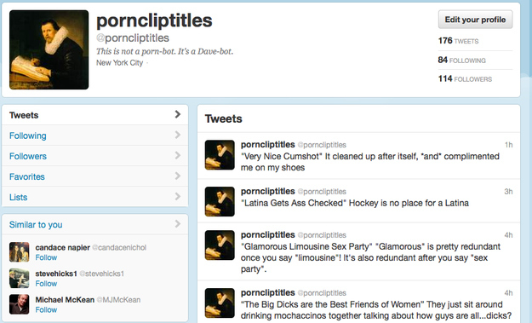View the 84 following count
Screen dimensions: 532x323
[x=461, y=61]
